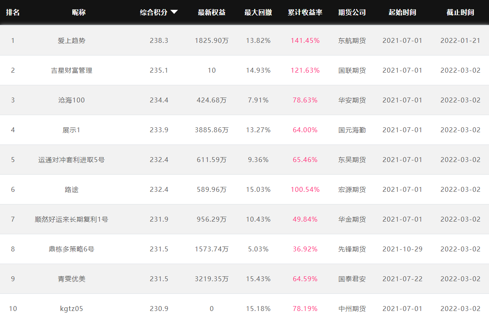Click the 昵称 column header
Image resolution: width=489 pixels, height=322 pixels.
click(x=79, y=13)
